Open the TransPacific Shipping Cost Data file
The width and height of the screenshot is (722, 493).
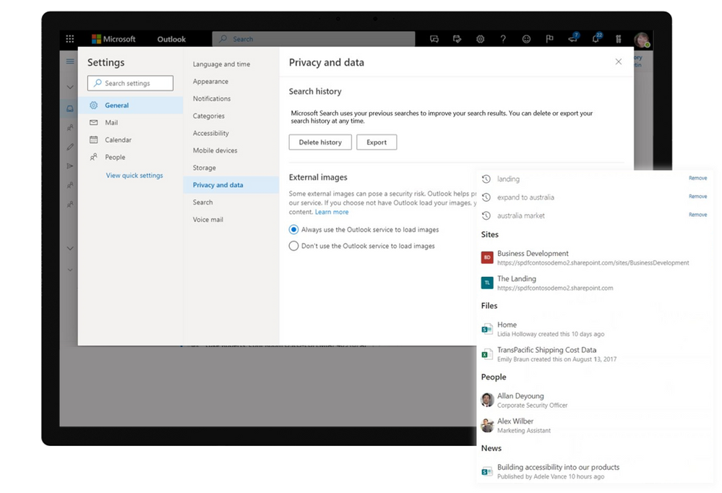coord(549,354)
